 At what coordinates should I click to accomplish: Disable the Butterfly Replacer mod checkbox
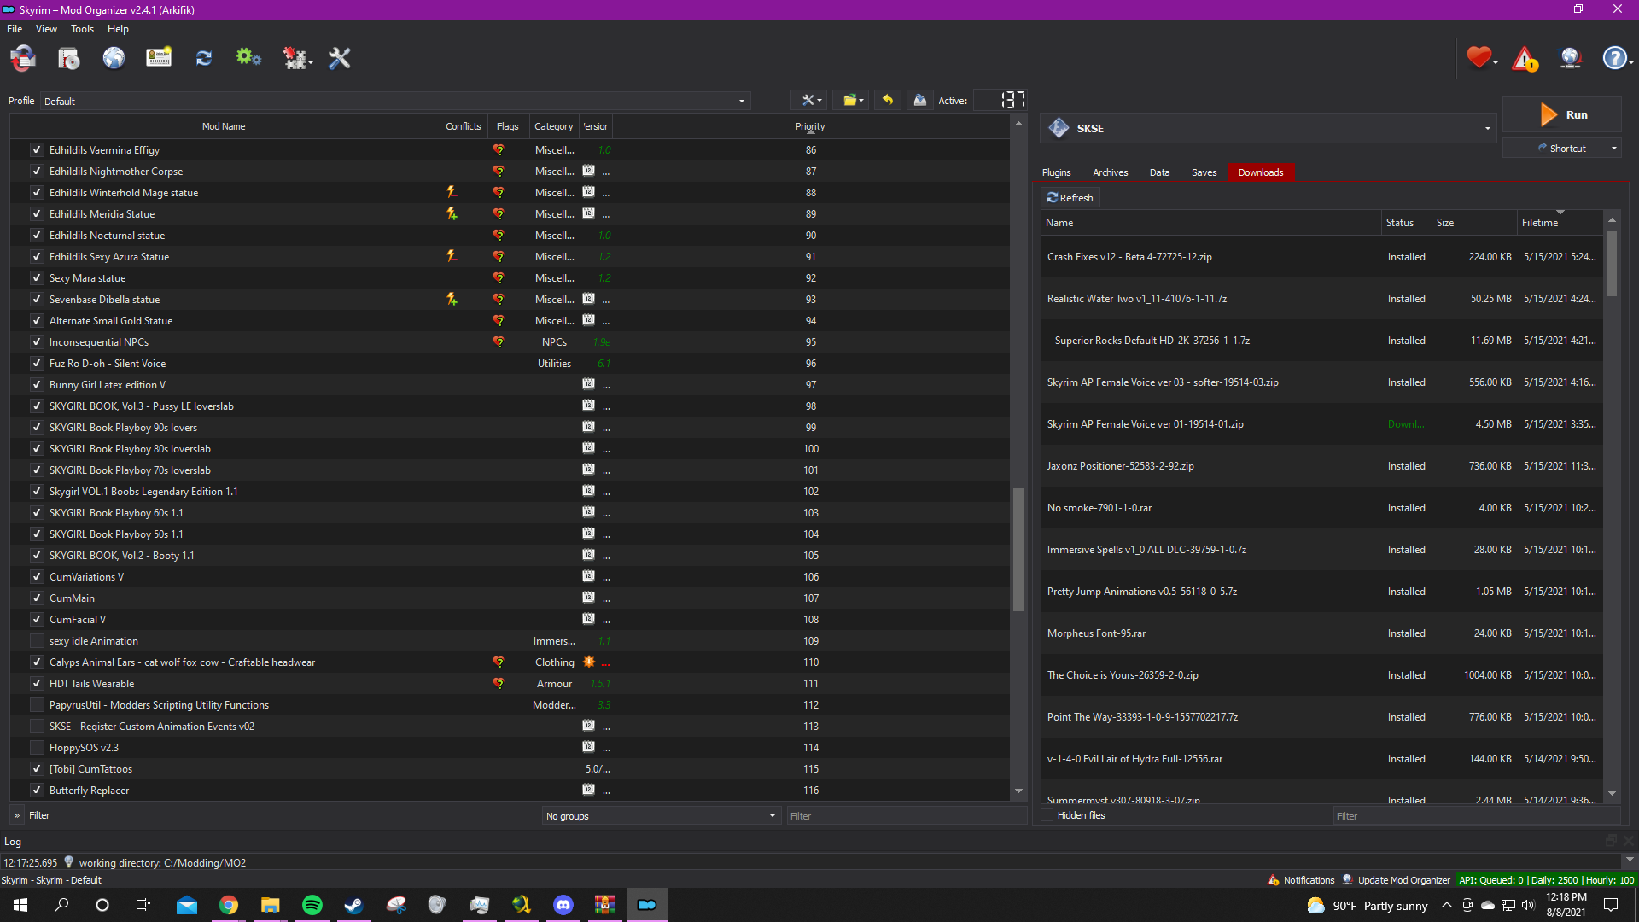click(x=37, y=790)
